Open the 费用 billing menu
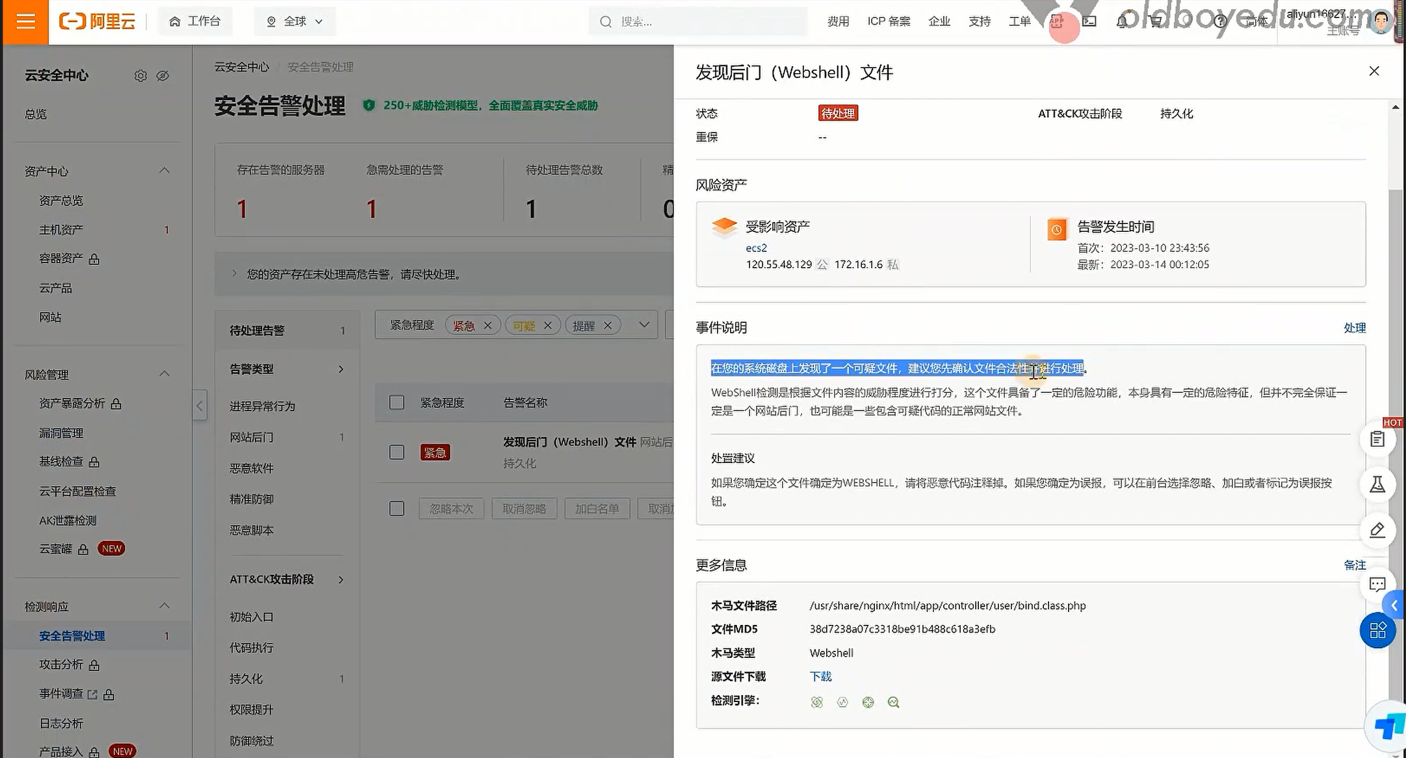 (x=838, y=21)
